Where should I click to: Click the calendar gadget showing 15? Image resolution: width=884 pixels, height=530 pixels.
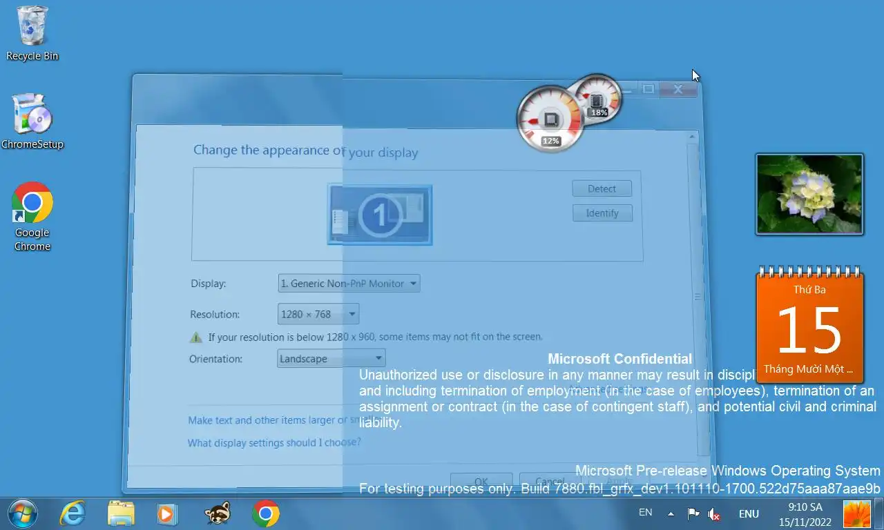(810, 324)
